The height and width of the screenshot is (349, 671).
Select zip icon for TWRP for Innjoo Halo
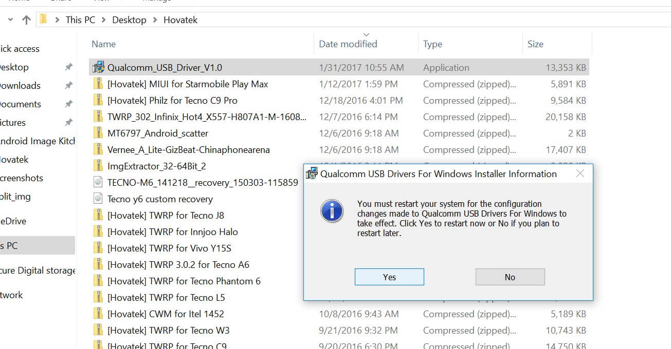click(x=98, y=231)
